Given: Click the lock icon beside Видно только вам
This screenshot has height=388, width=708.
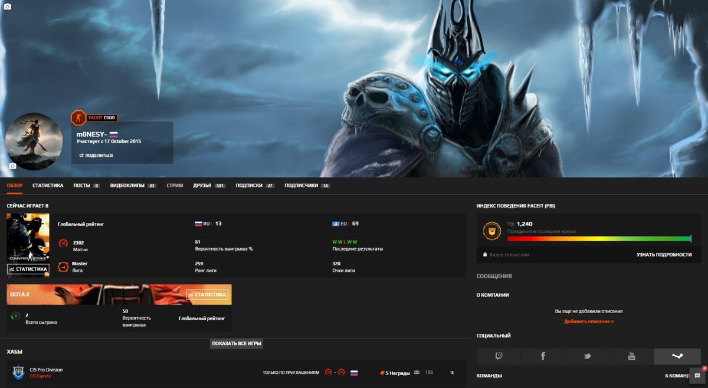Looking at the screenshot, I should click(x=484, y=255).
